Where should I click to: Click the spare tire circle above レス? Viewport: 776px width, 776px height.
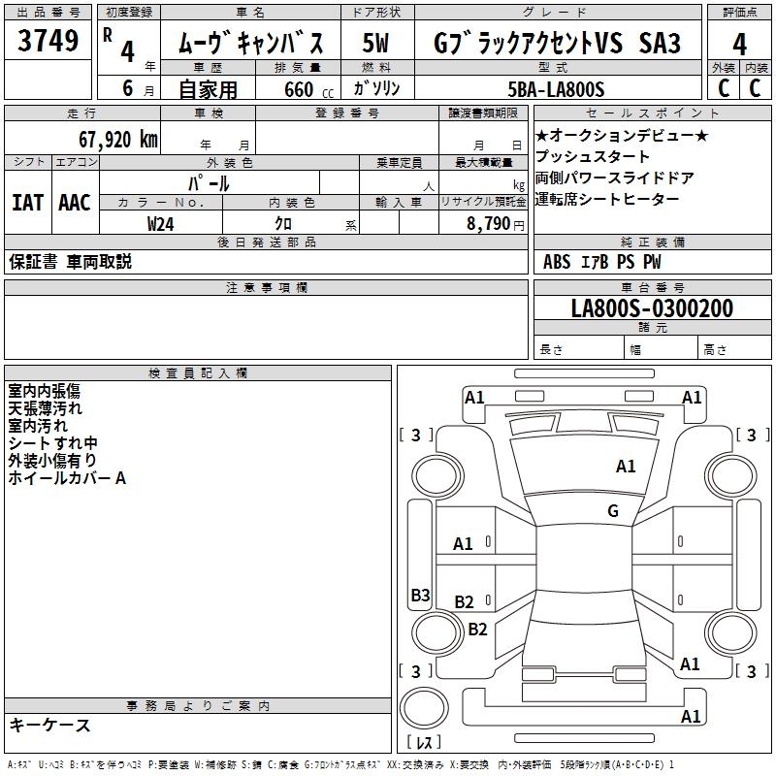click(x=424, y=709)
